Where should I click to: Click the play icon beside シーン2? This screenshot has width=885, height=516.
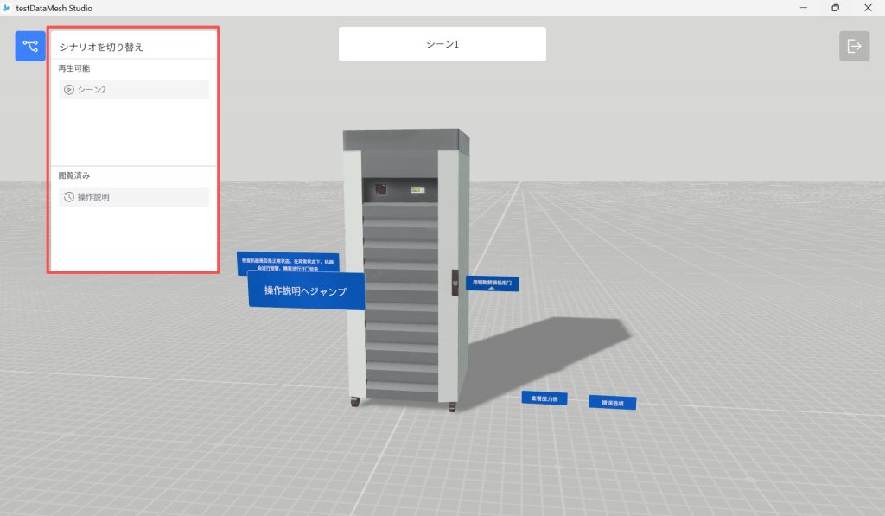[69, 89]
